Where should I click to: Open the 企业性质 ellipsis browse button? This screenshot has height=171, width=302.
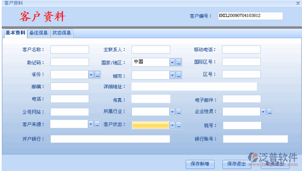coord(269,112)
